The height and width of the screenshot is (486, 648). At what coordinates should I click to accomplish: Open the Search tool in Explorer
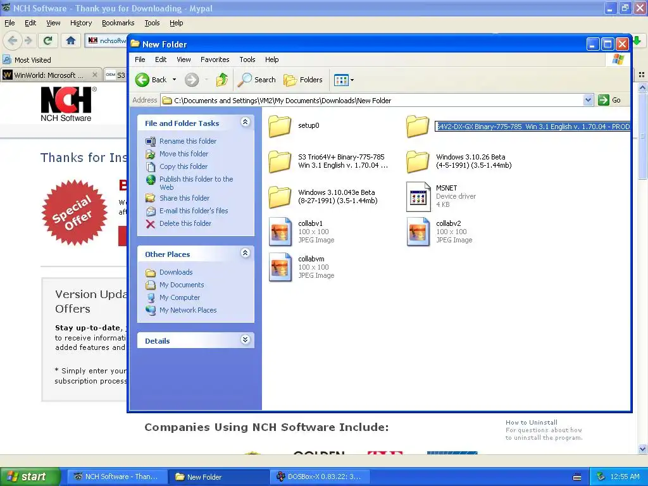pos(256,80)
